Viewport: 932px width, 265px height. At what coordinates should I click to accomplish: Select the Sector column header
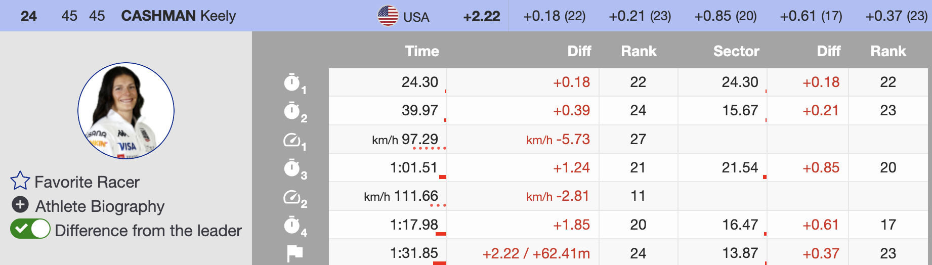coord(736,51)
